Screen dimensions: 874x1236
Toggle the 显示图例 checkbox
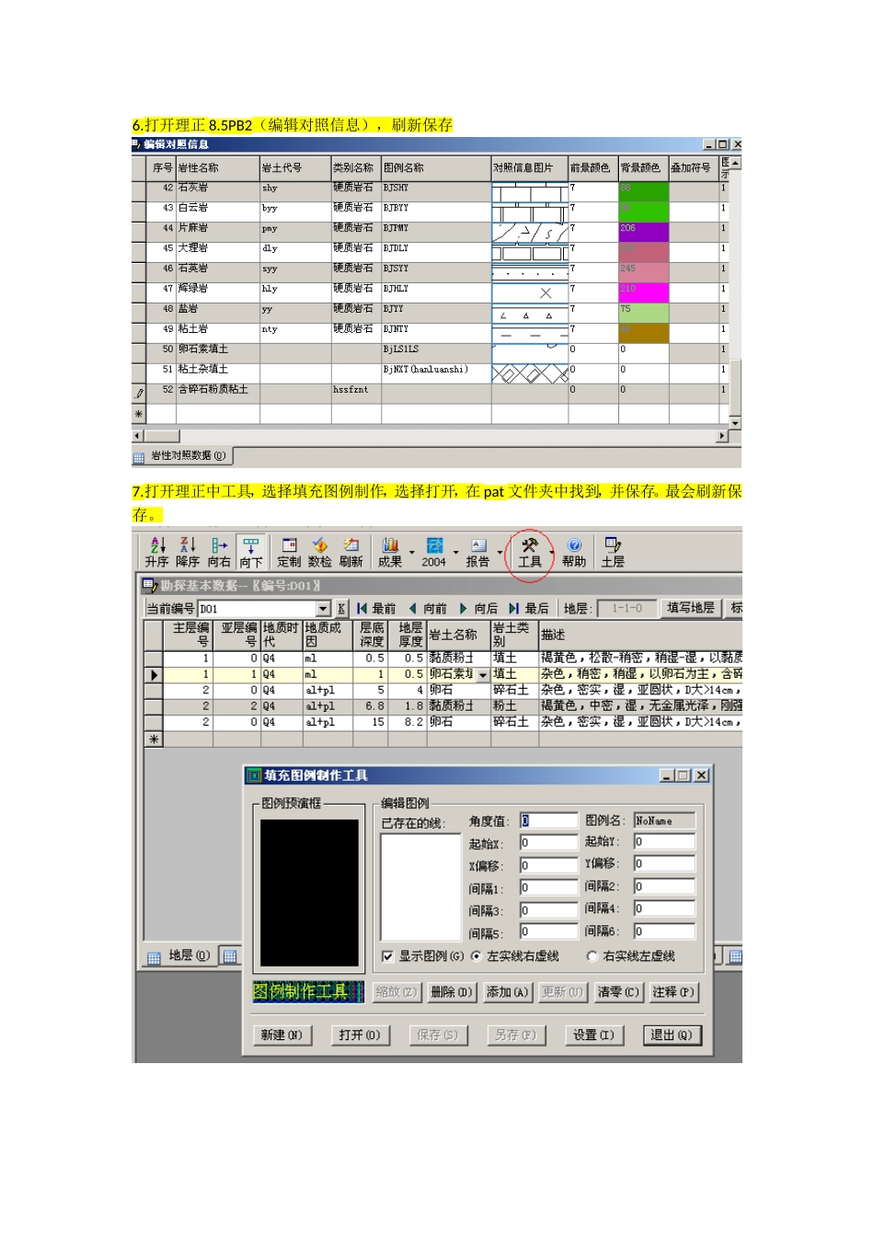(388, 956)
